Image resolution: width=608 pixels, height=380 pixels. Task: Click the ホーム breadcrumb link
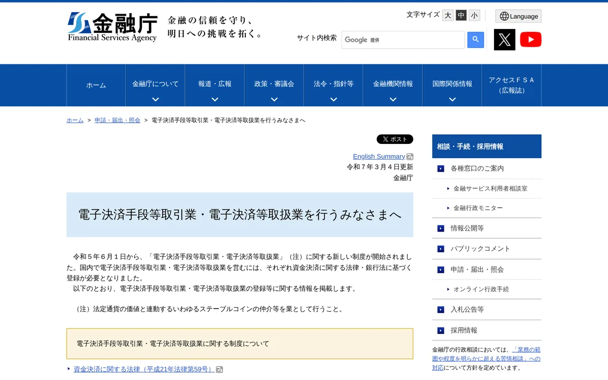[75, 121]
